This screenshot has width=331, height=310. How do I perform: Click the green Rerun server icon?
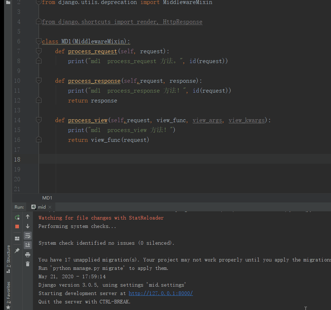pyautogui.click(x=17, y=217)
